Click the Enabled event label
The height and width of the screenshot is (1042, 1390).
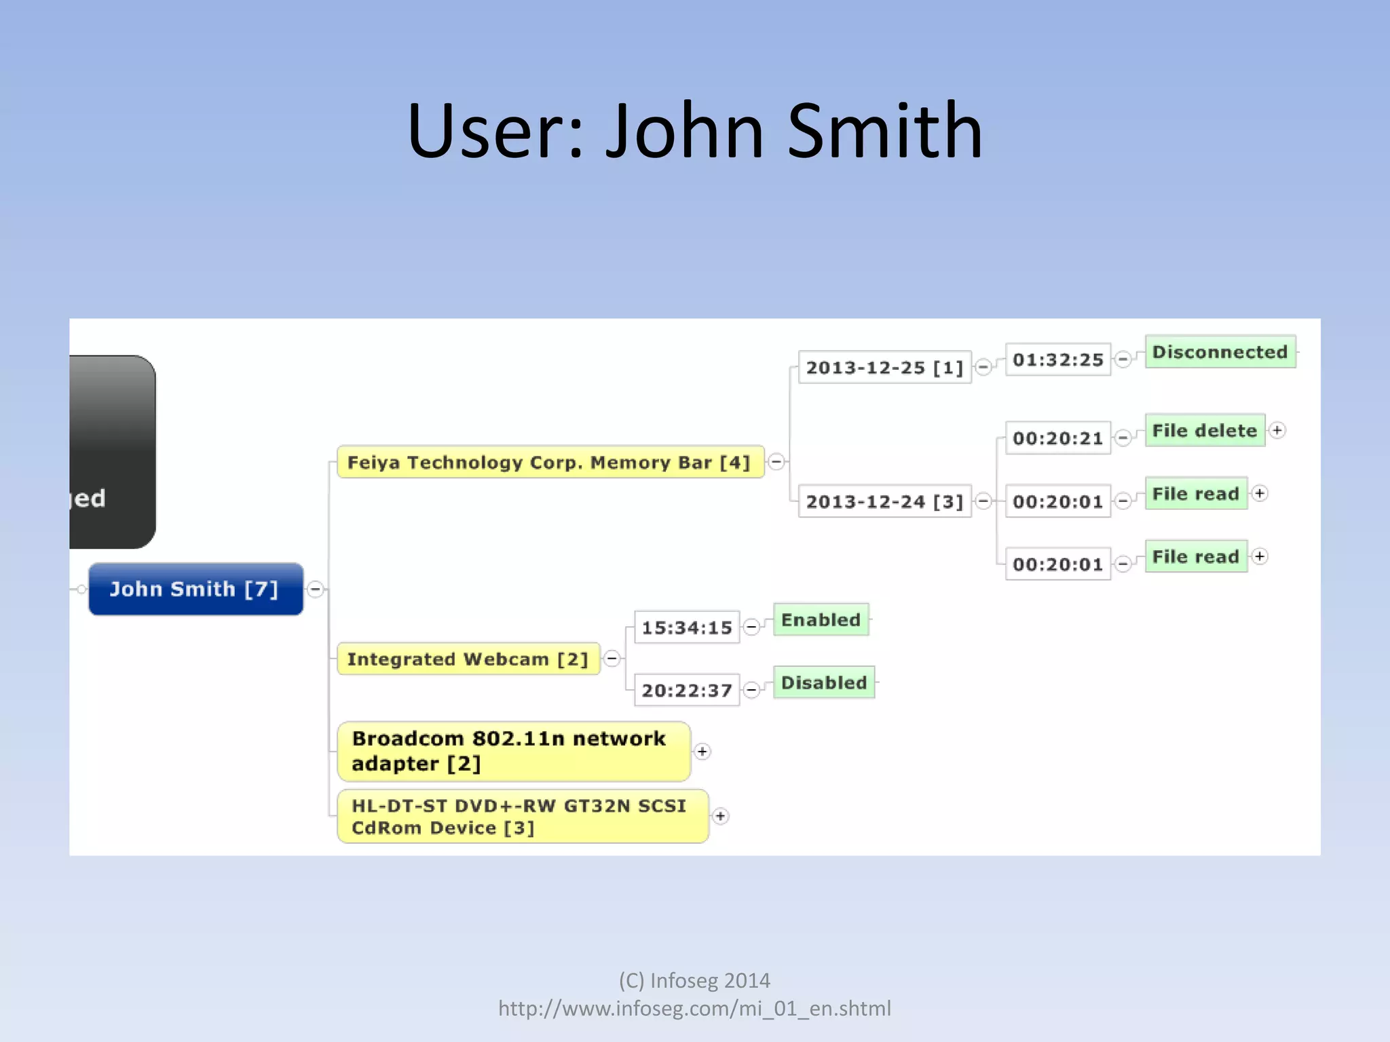[821, 619]
